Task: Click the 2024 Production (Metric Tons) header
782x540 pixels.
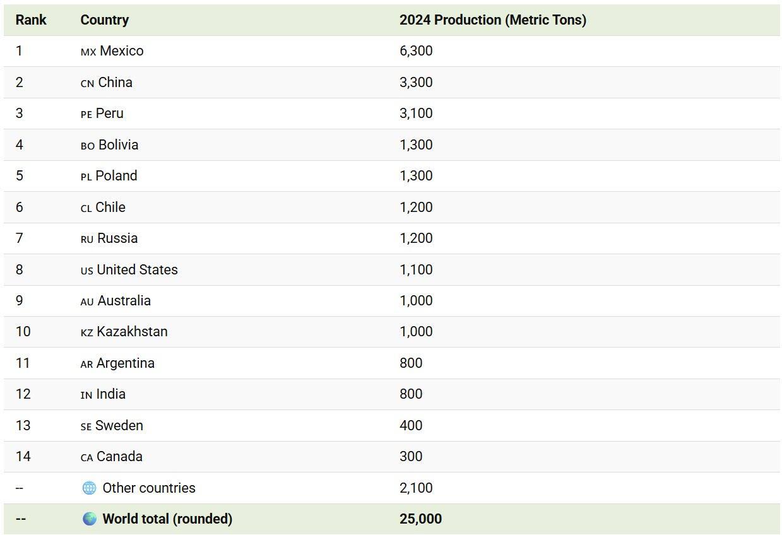Action: click(x=492, y=20)
